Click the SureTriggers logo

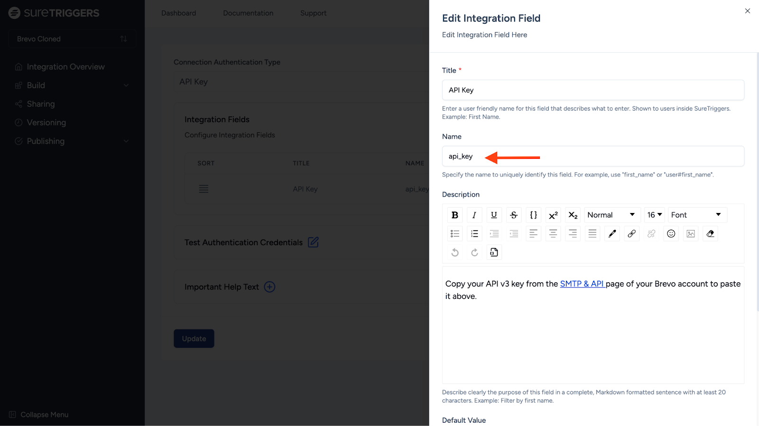(54, 13)
